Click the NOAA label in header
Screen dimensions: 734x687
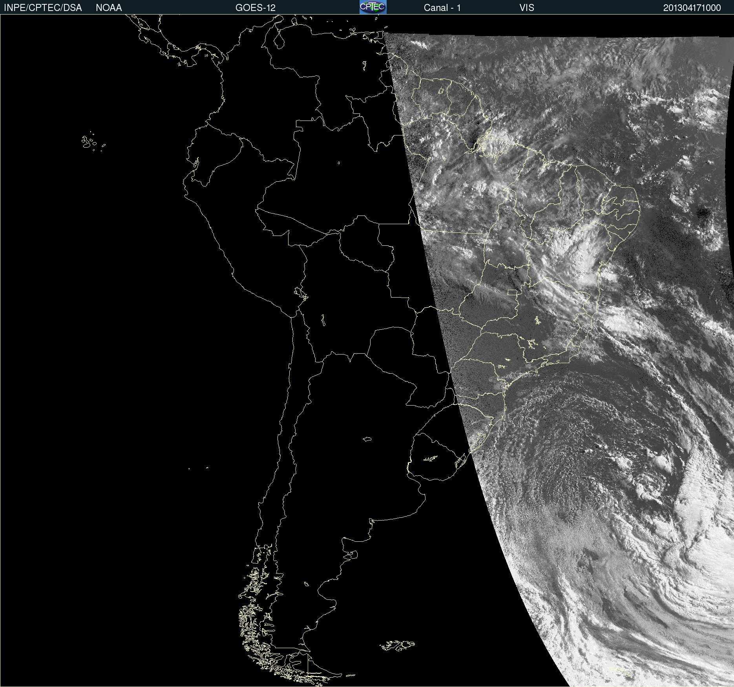[x=109, y=8]
